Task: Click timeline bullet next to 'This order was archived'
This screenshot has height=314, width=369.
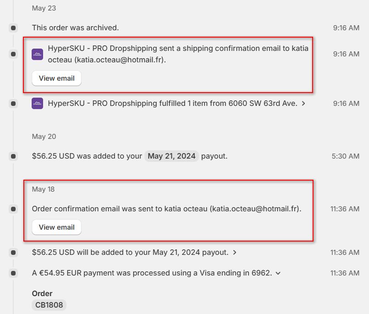Action: point(13,28)
